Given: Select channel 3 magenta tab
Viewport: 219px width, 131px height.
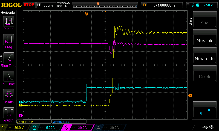Looking at the screenshot, I should coord(78,127).
